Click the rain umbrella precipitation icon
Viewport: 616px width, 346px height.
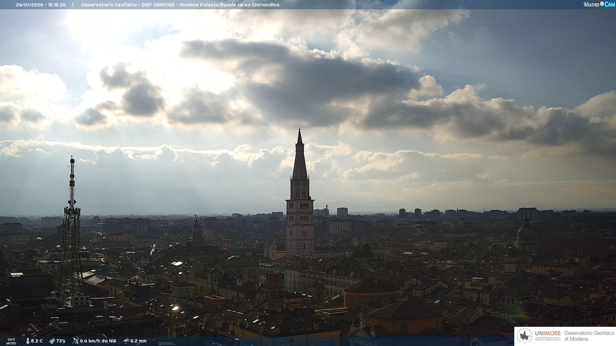click(126, 341)
